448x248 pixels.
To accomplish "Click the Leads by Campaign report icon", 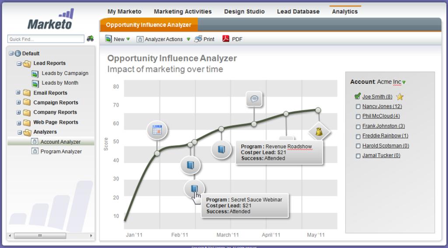I will point(35,74).
